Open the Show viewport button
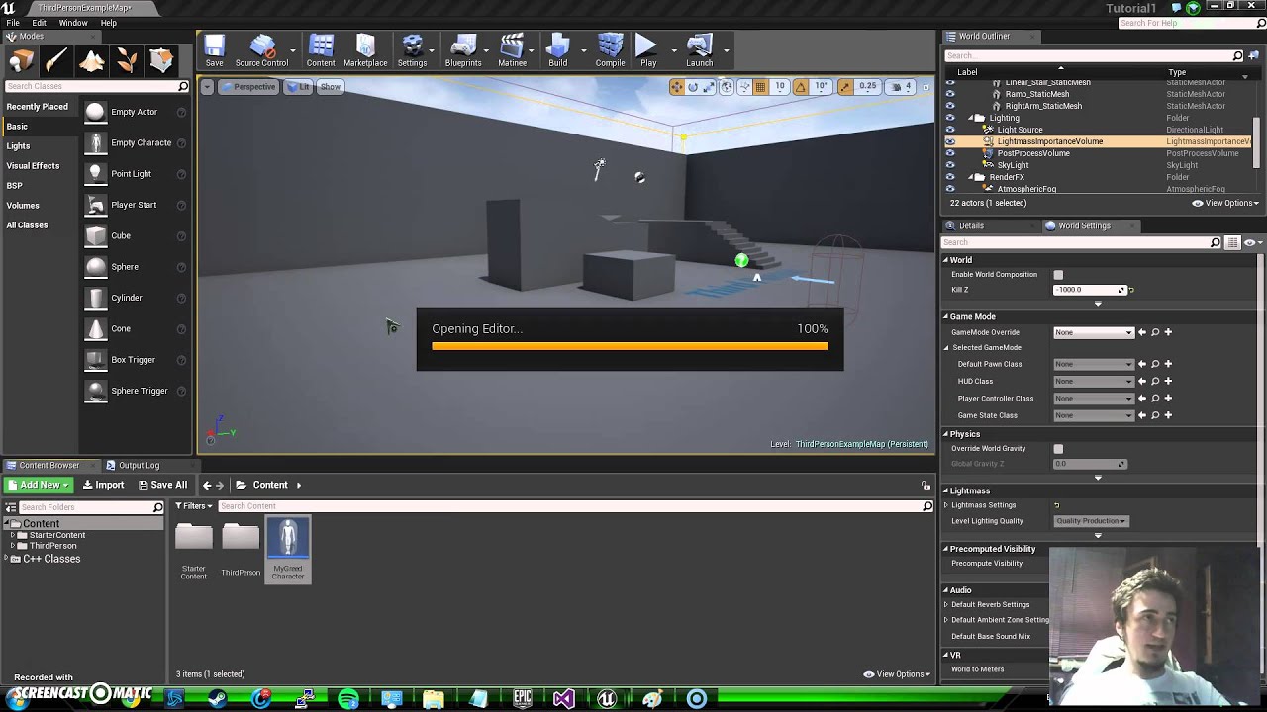Viewport: 1267px width, 712px height. [330, 87]
